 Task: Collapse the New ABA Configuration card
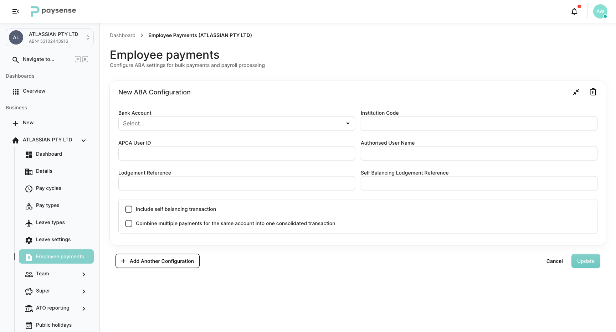pyautogui.click(x=576, y=92)
